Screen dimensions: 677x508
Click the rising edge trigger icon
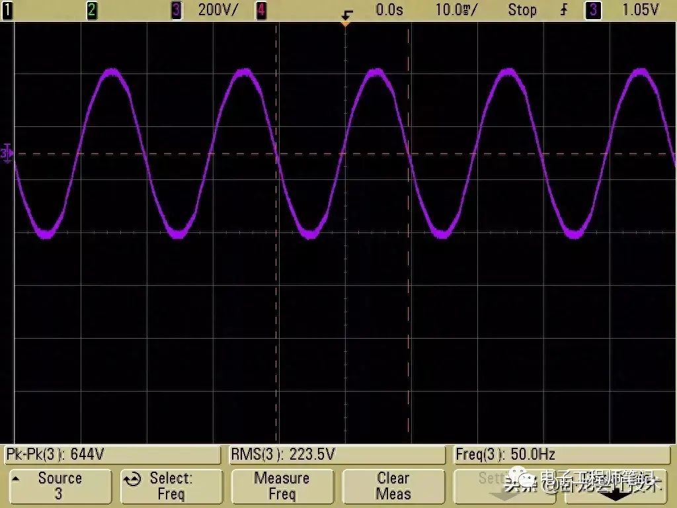564,10
